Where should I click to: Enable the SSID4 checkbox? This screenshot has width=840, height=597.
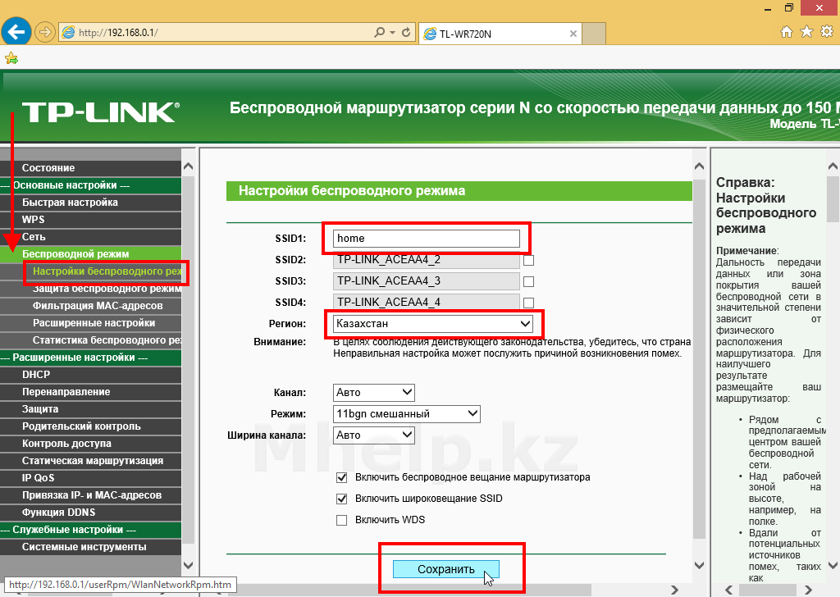529,303
